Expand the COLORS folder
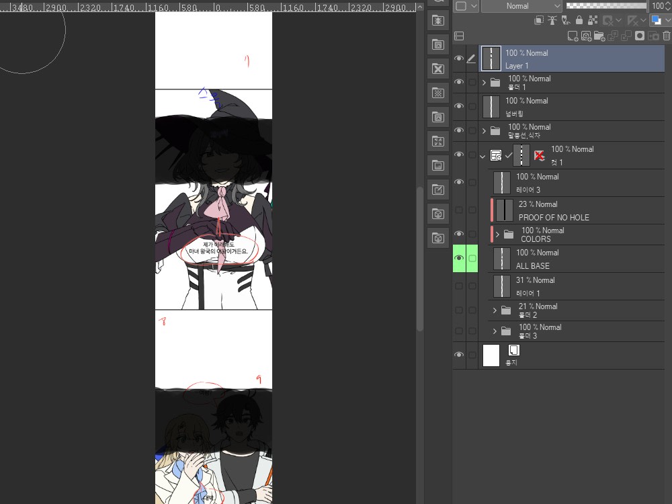672x504 pixels. (x=497, y=235)
